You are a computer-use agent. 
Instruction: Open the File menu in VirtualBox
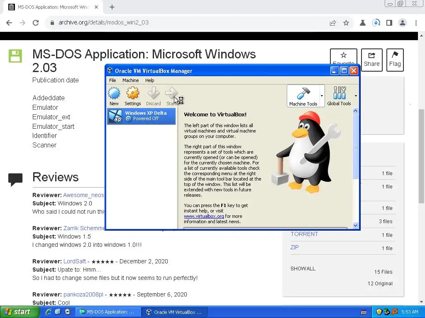[112, 80]
